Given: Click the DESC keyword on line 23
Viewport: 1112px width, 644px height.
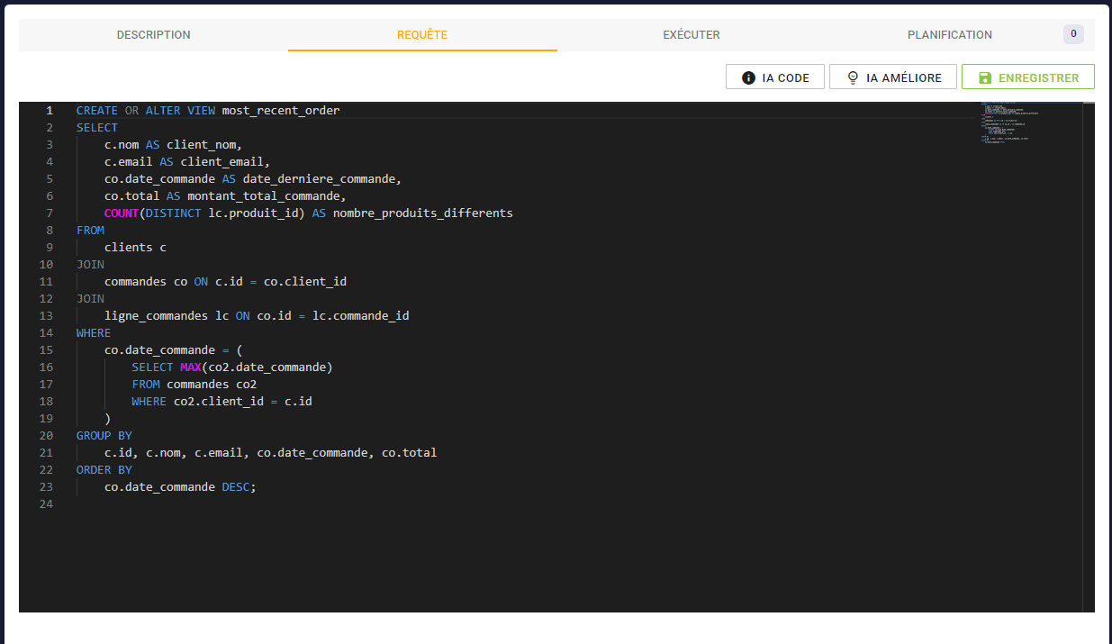Looking at the screenshot, I should coord(236,487).
